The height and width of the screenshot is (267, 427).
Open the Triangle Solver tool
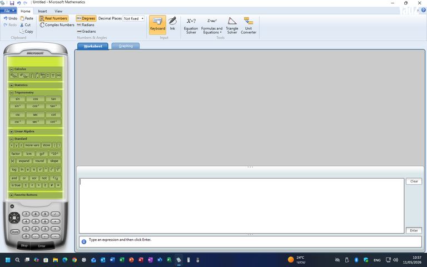(232, 26)
